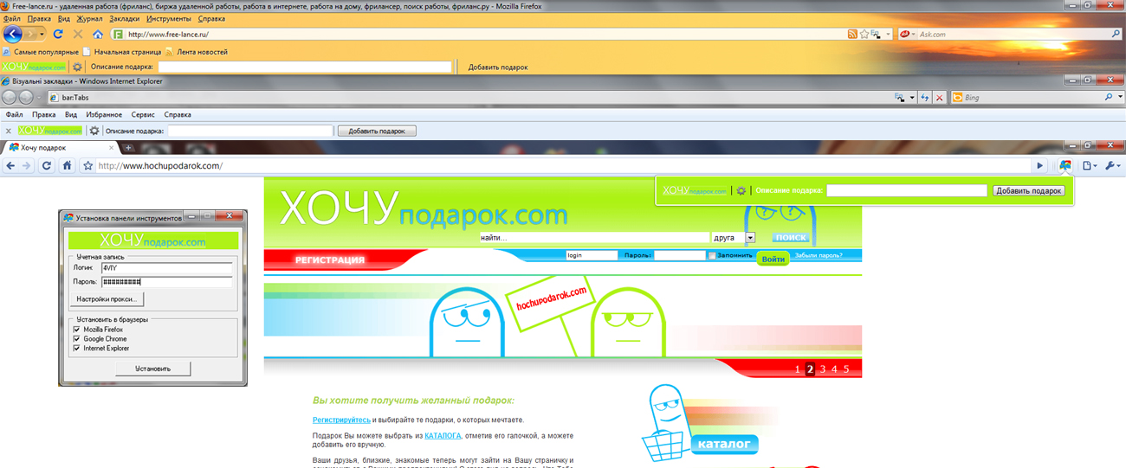Click Регистрируйтесь link
Image resolution: width=1126 pixels, height=468 pixels.
pos(341,420)
